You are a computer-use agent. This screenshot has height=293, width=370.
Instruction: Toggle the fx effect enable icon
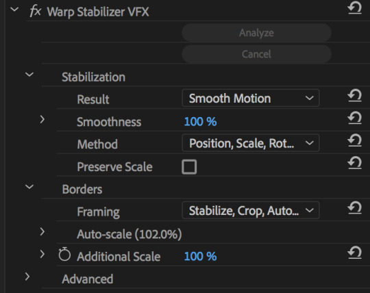[36, 11]
